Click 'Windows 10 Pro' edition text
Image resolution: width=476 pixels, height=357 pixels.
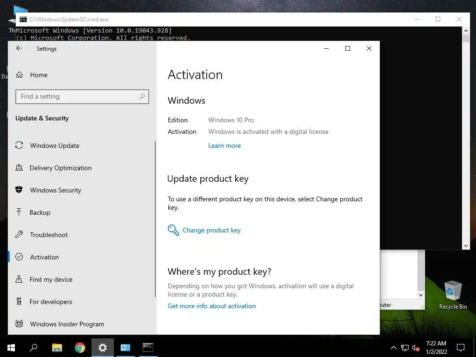click(231, 120)
